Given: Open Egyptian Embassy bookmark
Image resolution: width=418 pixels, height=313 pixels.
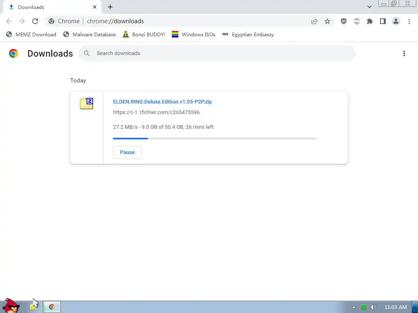Looking at the screenshot, I should pyautogui.click(x=248, y=34).
